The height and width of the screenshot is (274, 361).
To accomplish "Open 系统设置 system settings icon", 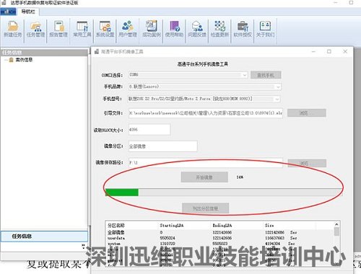I will (105, 30).
